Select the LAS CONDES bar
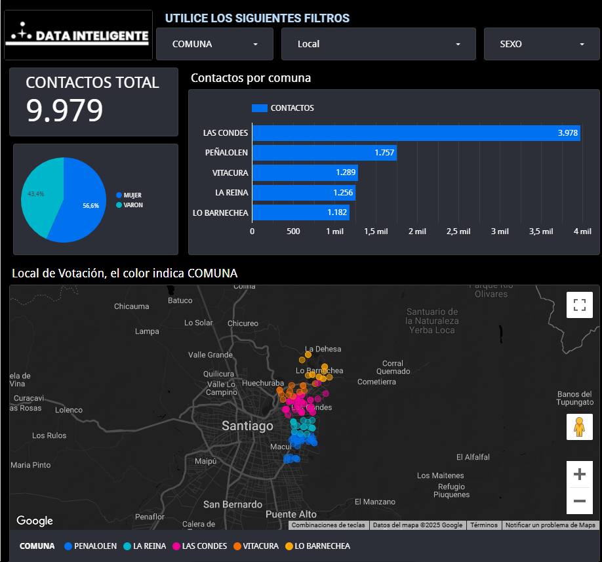602x562 pixels. pos(416,133)
